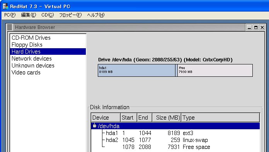Click the 1044 end cell
269x152 pixels.
[145, 133]
